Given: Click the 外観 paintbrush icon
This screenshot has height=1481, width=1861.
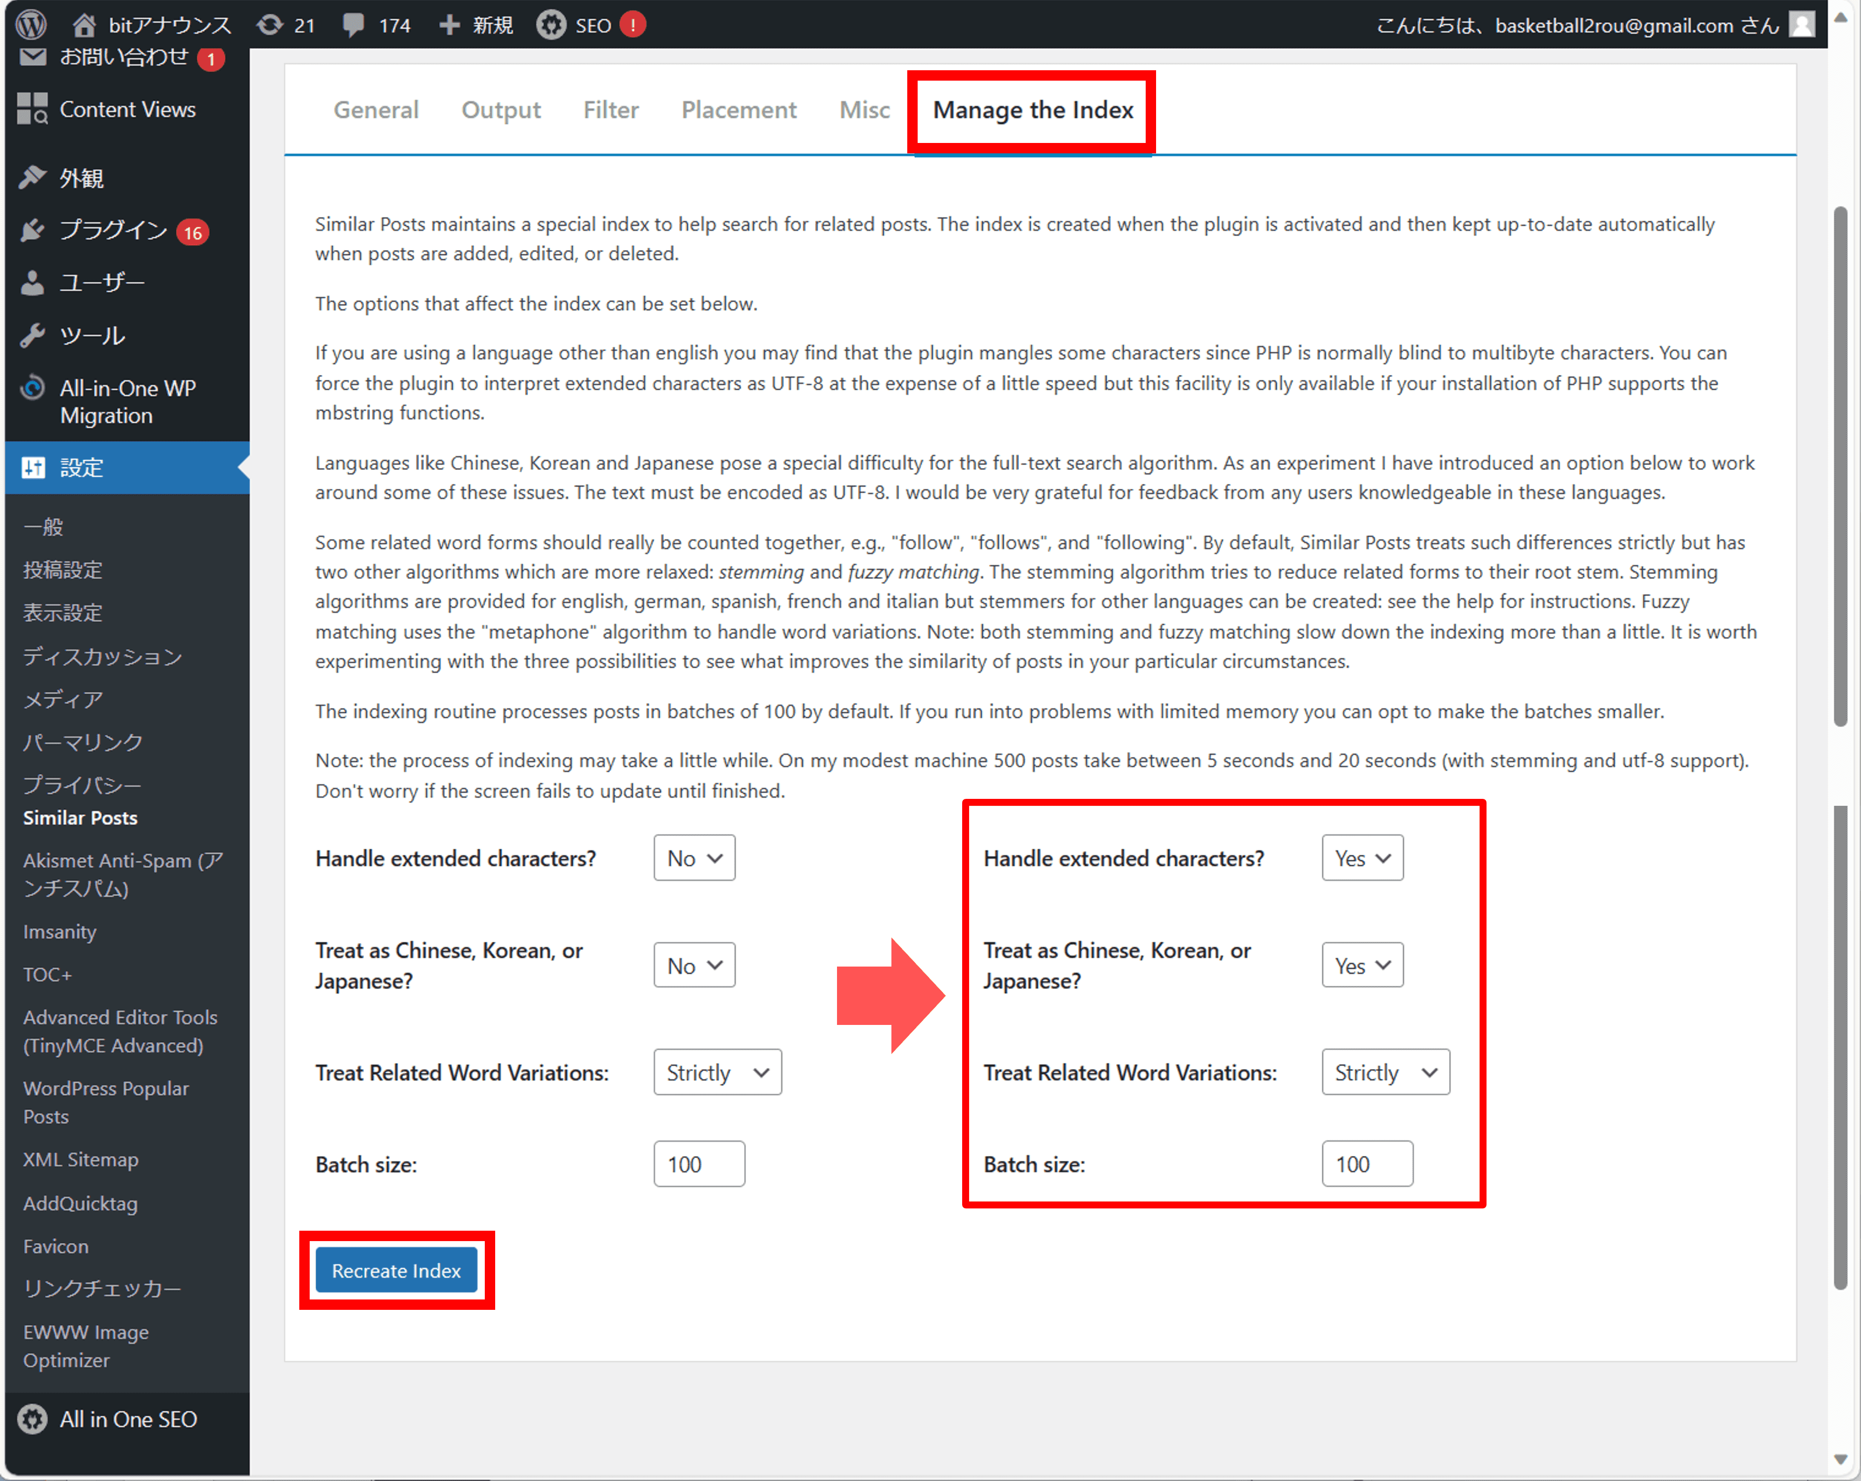Looking at the screenshot, I should (33, 178).
